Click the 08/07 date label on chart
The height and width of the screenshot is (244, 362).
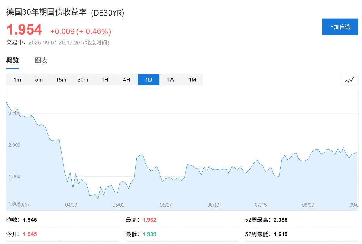(308, 205)
